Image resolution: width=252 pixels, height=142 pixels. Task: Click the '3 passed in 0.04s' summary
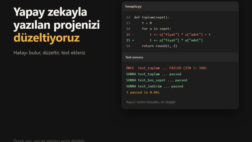pyautogui.click(x=143, y=93)
